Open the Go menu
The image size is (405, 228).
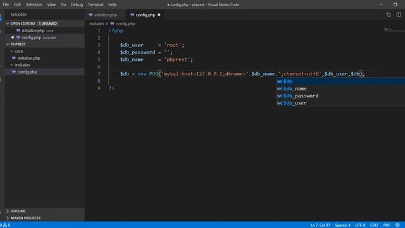pyautogui.click(x=63, y=4)
